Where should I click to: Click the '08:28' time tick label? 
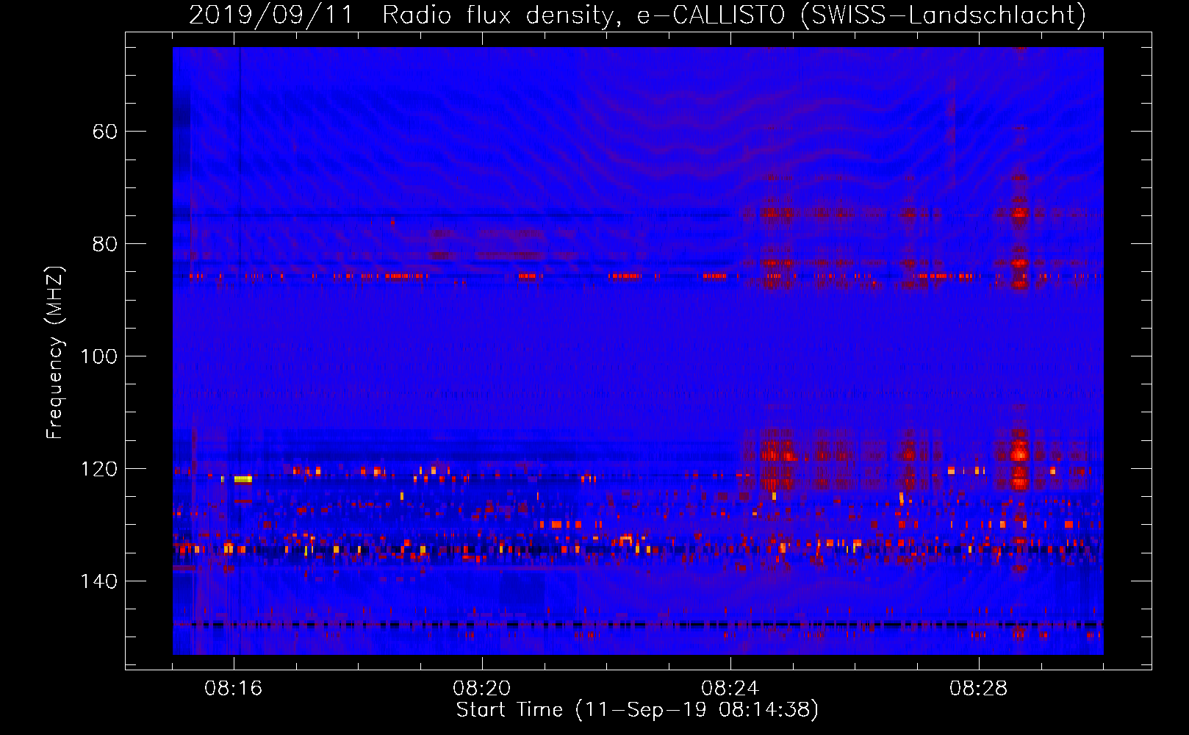point(979,689)
